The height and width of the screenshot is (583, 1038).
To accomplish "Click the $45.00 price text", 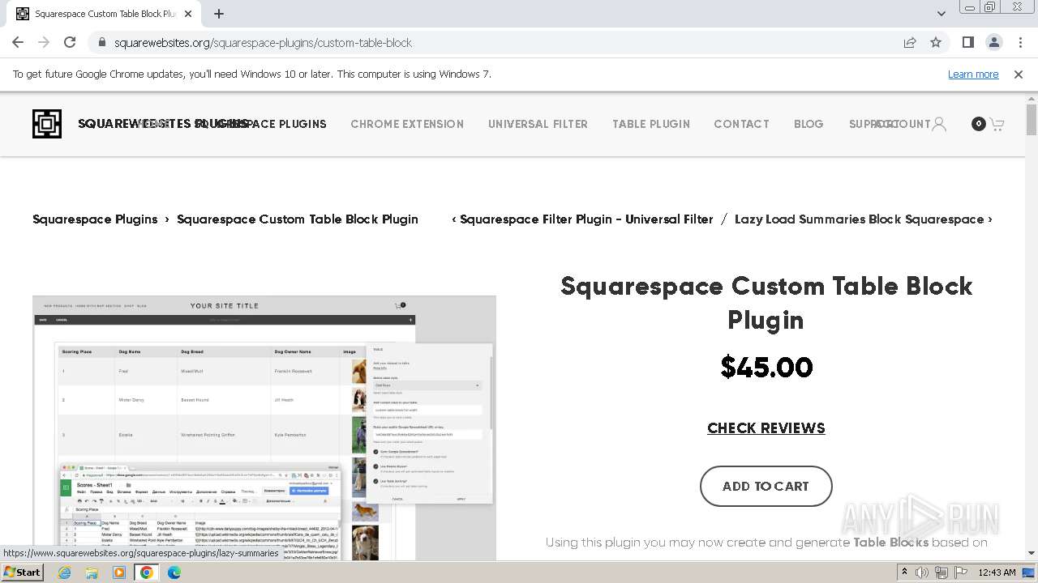I will pyautogui.click(x=766, y=368).
